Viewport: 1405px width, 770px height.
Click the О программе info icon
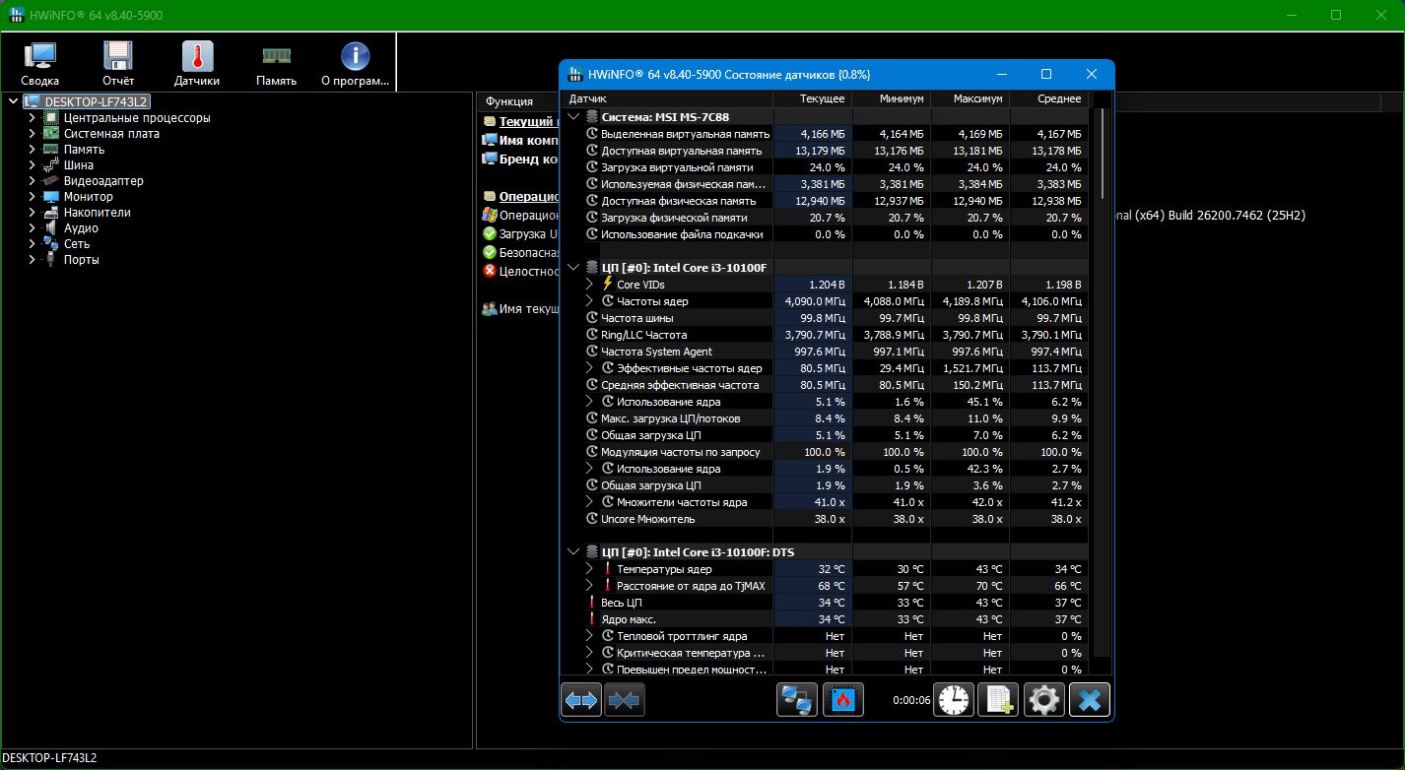pos(355,64)
